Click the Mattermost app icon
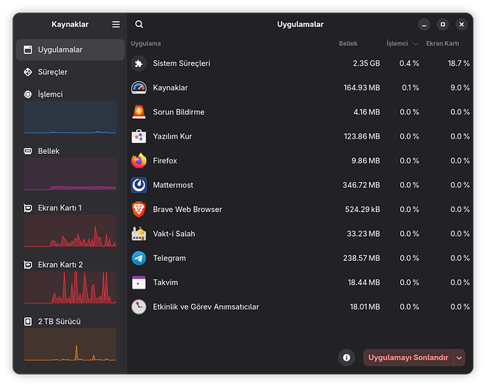The image size is (486, 387). tap(139, 186)
